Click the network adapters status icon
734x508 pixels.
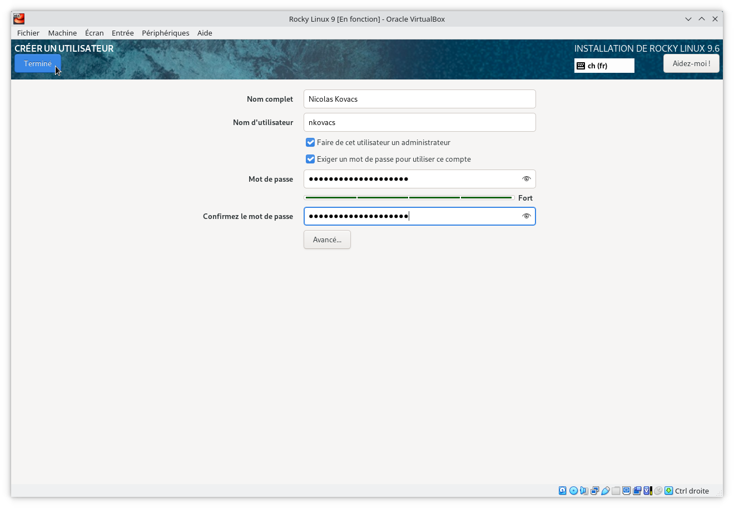[x=594, y=491]
